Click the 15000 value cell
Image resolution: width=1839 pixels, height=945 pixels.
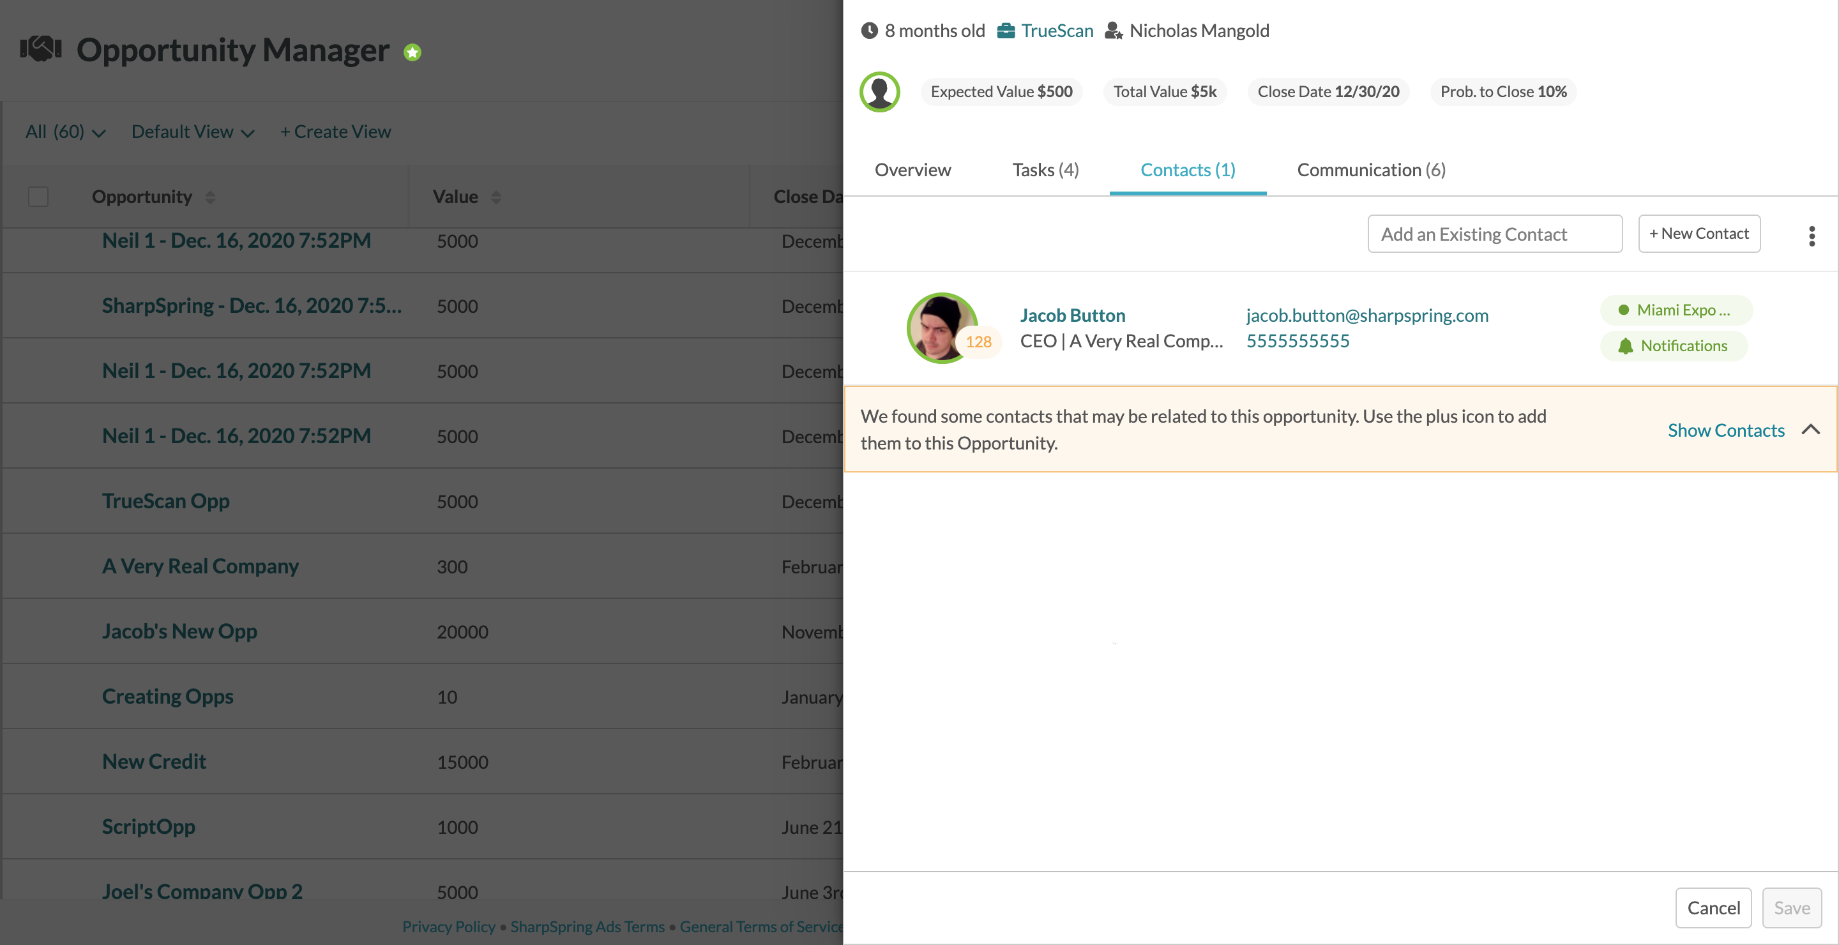point(462,762)
